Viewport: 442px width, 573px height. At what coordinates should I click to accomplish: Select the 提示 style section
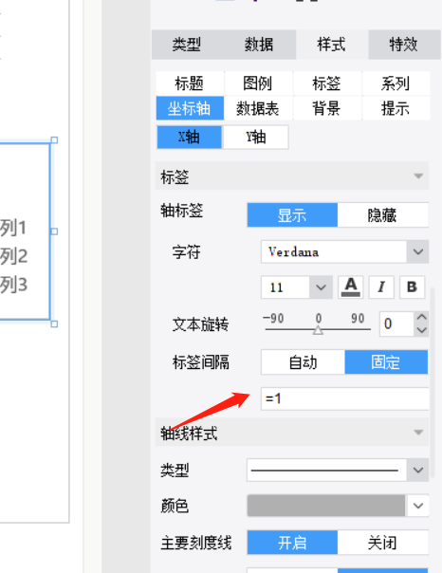(x=396, y=108)
